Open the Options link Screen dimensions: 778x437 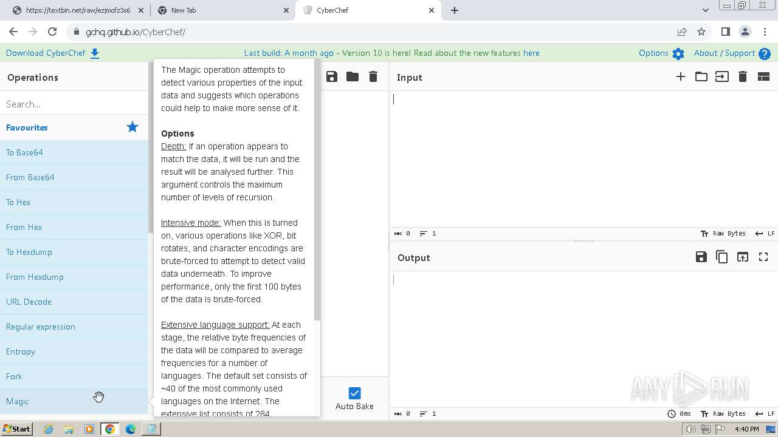click(x=653, y=53)
